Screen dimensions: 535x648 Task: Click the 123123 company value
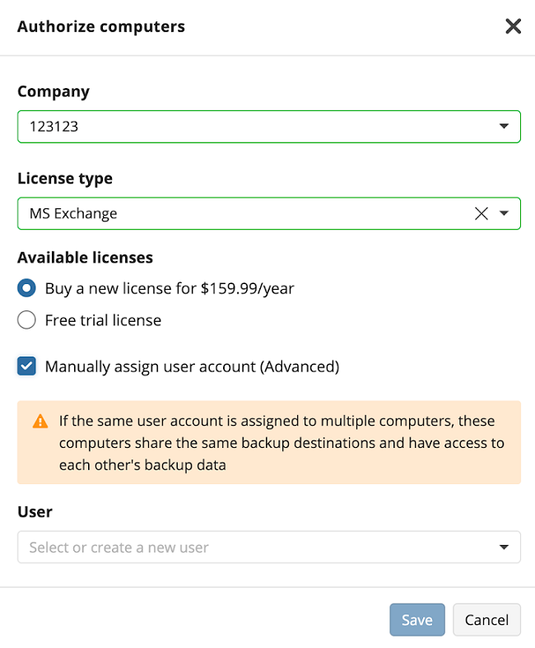(x=53, y=127)
